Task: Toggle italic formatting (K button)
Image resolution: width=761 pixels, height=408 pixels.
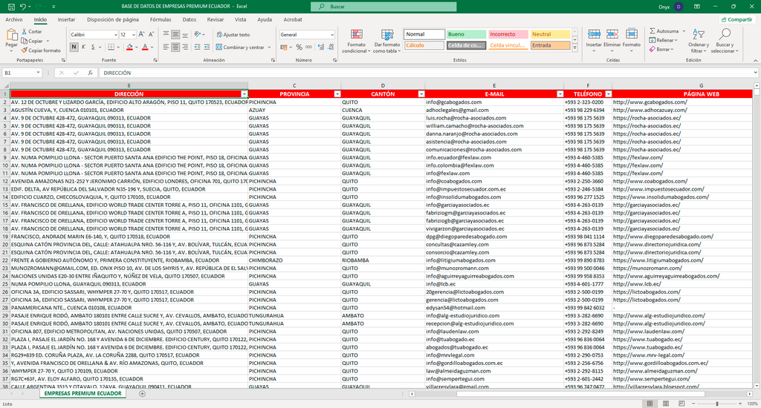Action: (84, 47)
